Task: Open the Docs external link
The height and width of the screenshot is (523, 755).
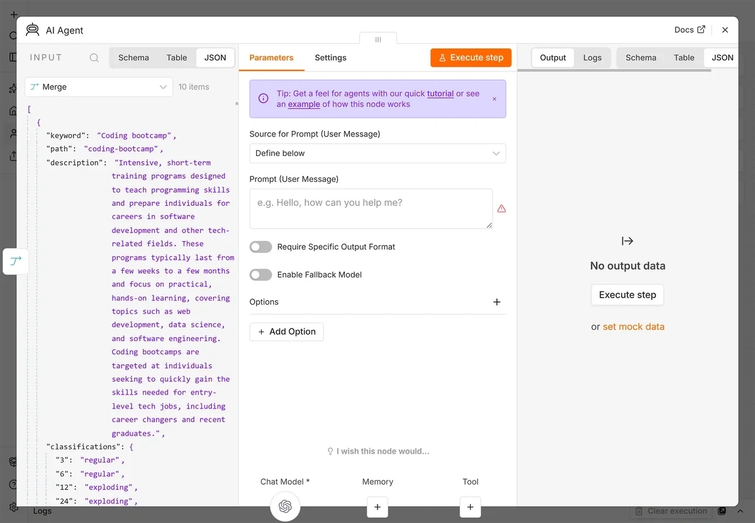Action: coord(690,30)
